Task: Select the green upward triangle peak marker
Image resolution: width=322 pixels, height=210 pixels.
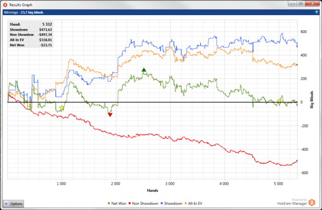Action: coord(144,70)
